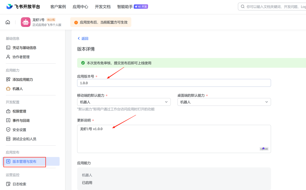Open 测试企业和人员 page

[x=24, y=139]
